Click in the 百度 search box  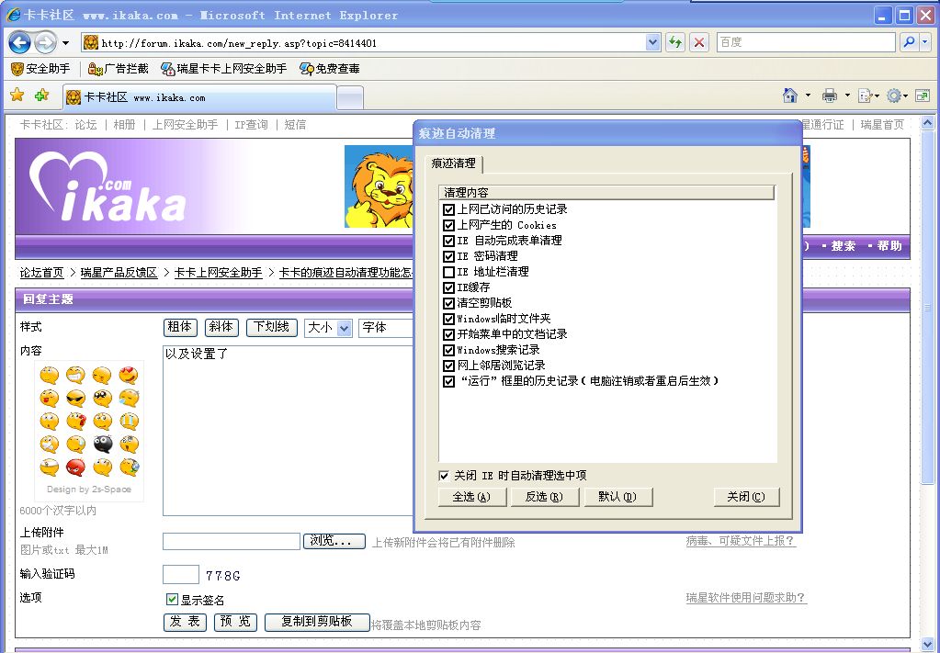click(807, 42)
